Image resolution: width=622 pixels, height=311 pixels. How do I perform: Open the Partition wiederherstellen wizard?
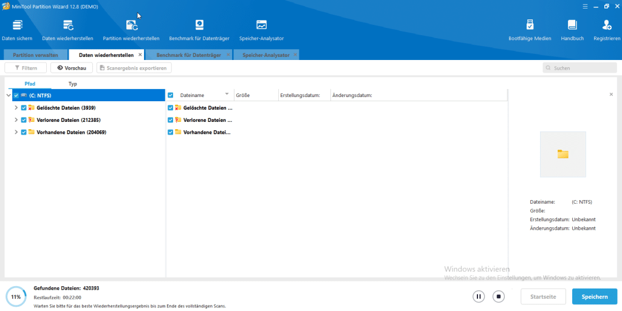[x=131, y=31]
